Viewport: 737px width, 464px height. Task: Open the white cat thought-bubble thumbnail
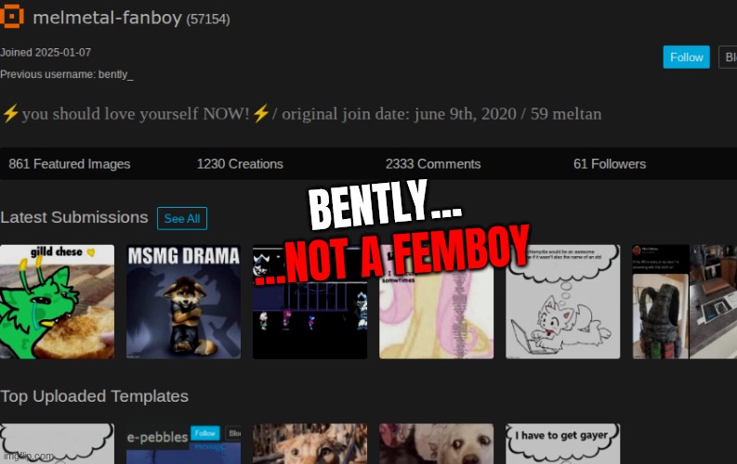[x=562, y=302]
